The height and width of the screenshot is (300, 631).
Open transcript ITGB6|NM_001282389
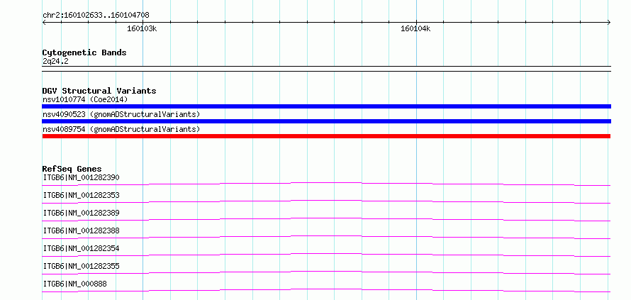[x=82, y=213]
